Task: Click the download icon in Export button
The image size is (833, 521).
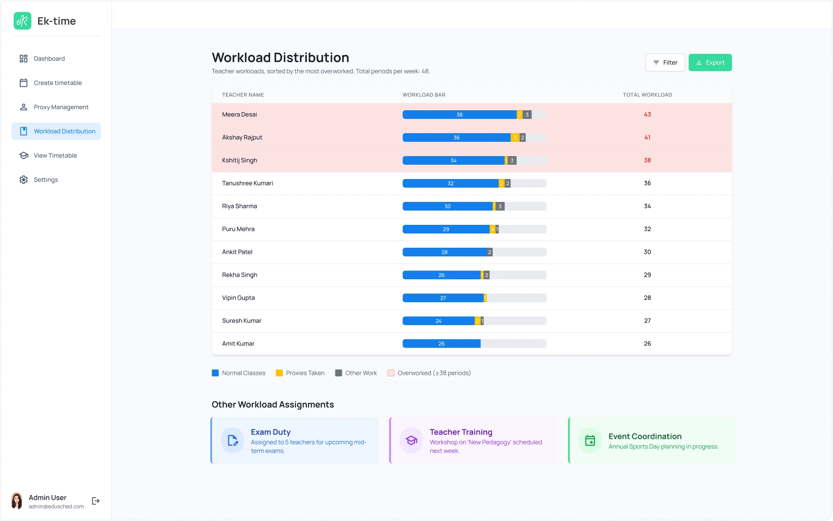Action: tap(699, 63)
